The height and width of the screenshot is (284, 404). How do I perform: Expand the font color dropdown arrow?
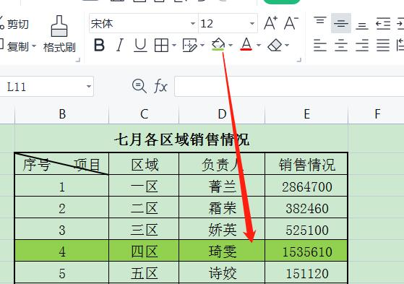259,46
